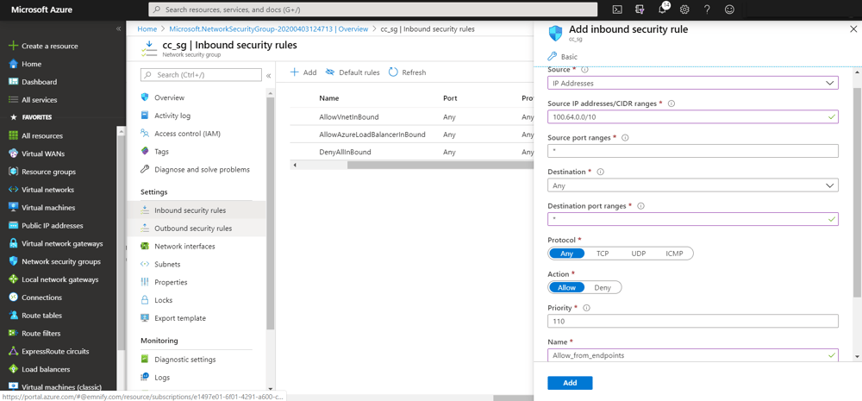The height and width of the screenshot is (401, 862).
Task: Open the help question mark icon
Action: coord(707,9)
